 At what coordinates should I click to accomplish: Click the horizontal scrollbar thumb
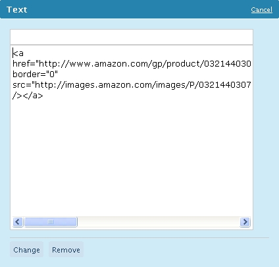tap(51, 222)
